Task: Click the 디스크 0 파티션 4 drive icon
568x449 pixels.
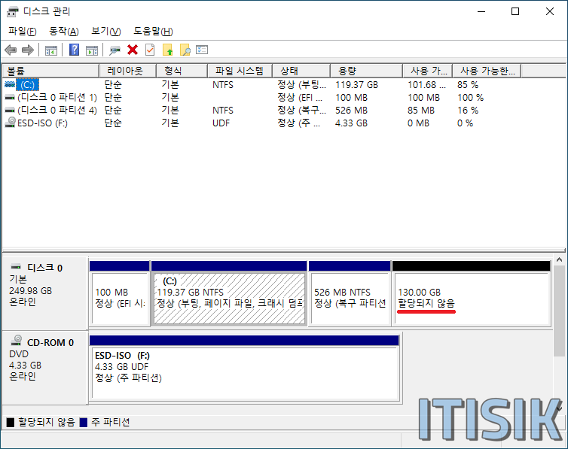Action: [10, 111]
